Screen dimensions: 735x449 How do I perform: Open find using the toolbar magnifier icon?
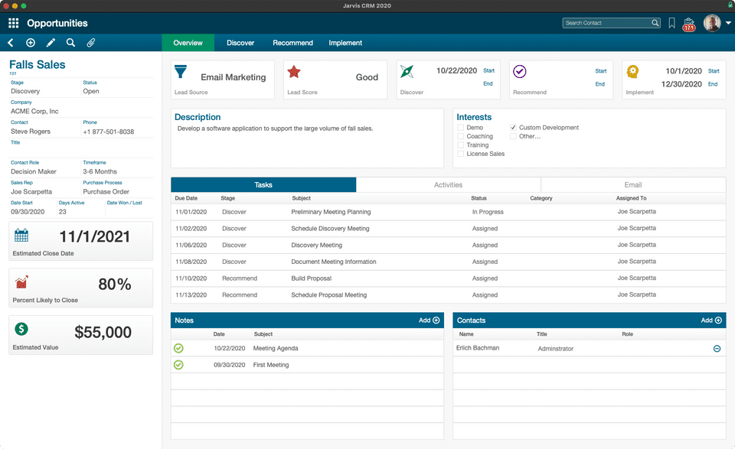70,43
